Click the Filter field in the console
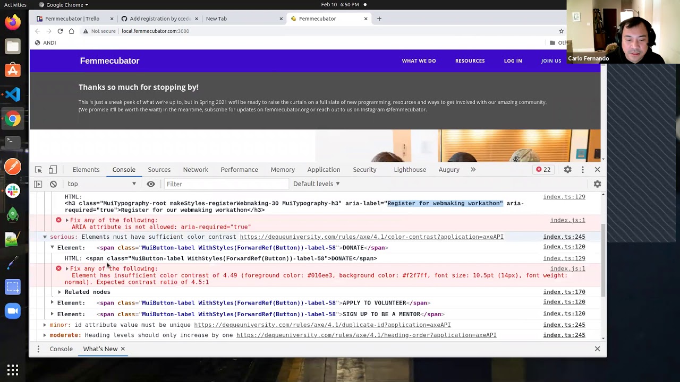This screenshot has height=382, width=680. 226,184
